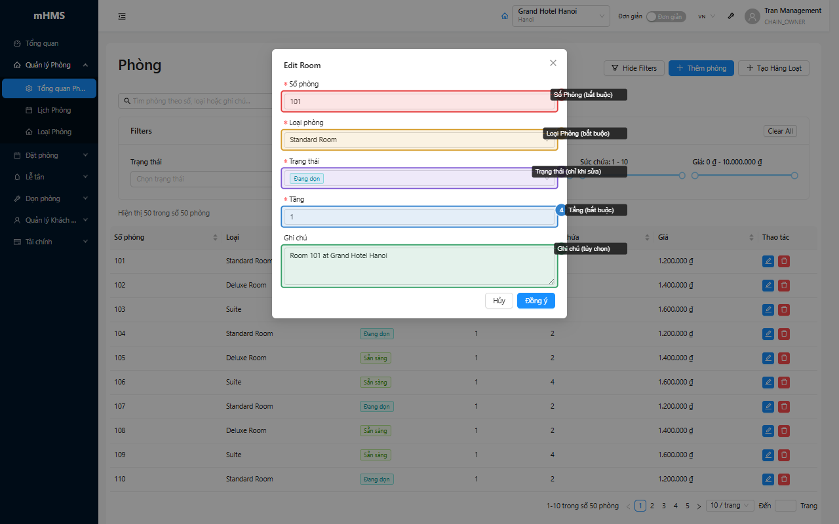Open the Loại phòng dropdown
839x524 pixels.
pyautogui.click(x=419, y=140)
